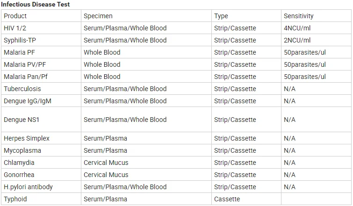Click the Dengue IgG/IgM product cell

(28, 101)
